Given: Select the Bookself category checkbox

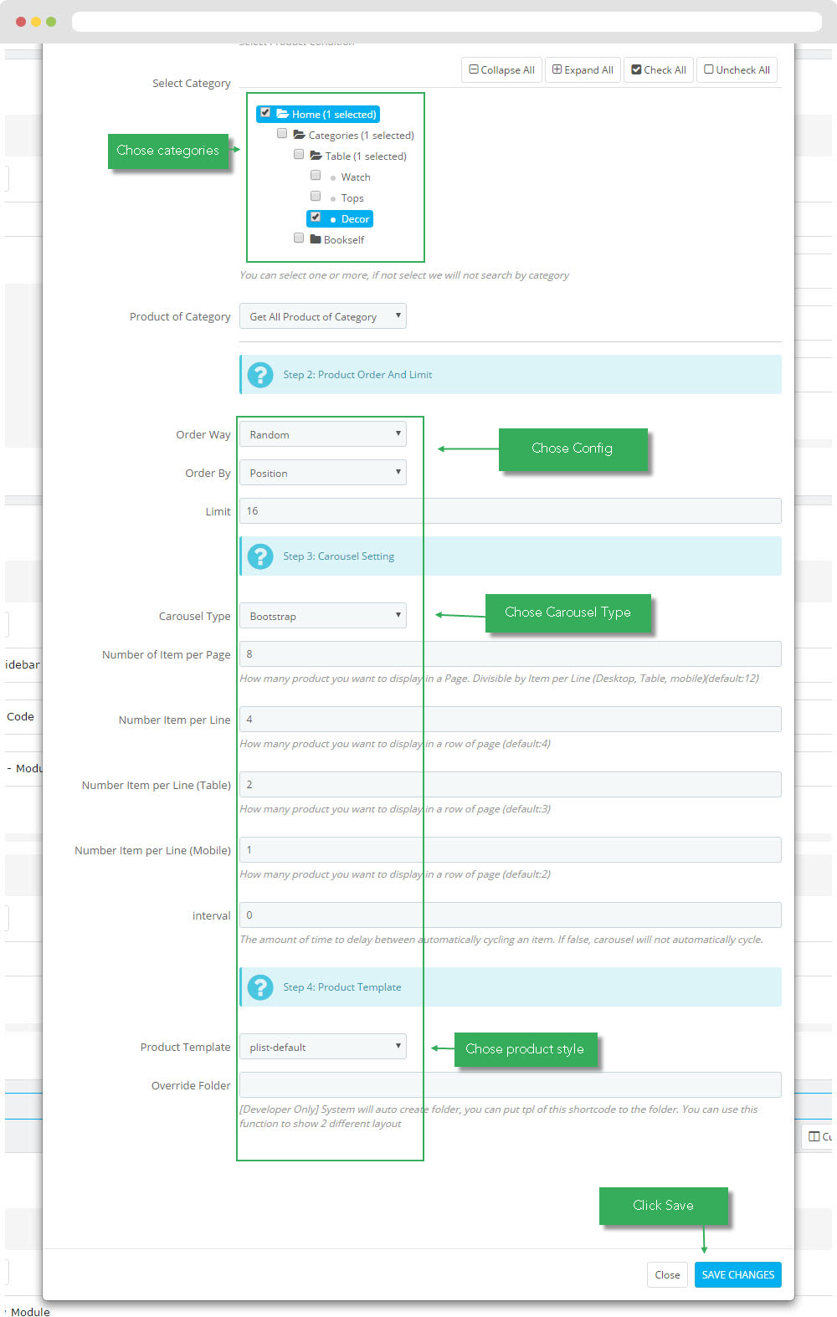Looking at the screenshot, I should (299, 238).
